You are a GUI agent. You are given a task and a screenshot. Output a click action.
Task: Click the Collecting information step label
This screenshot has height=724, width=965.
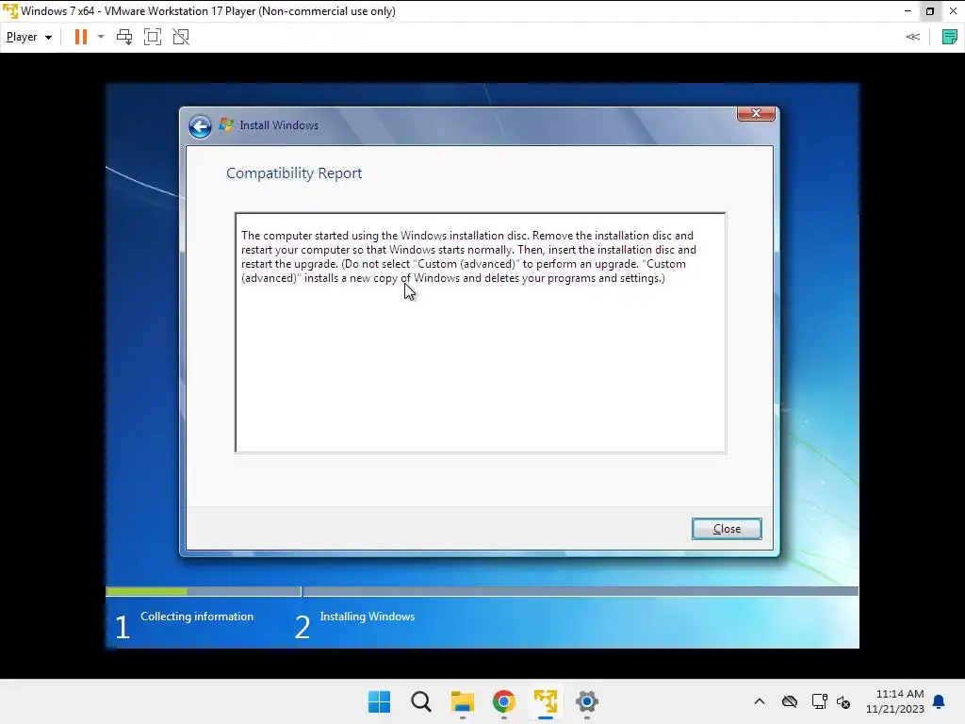point(197,617)
